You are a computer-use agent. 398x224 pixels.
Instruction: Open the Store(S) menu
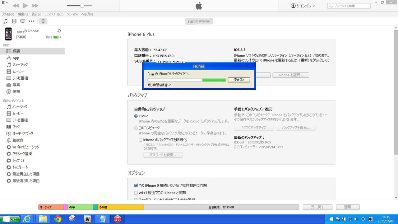72,14
